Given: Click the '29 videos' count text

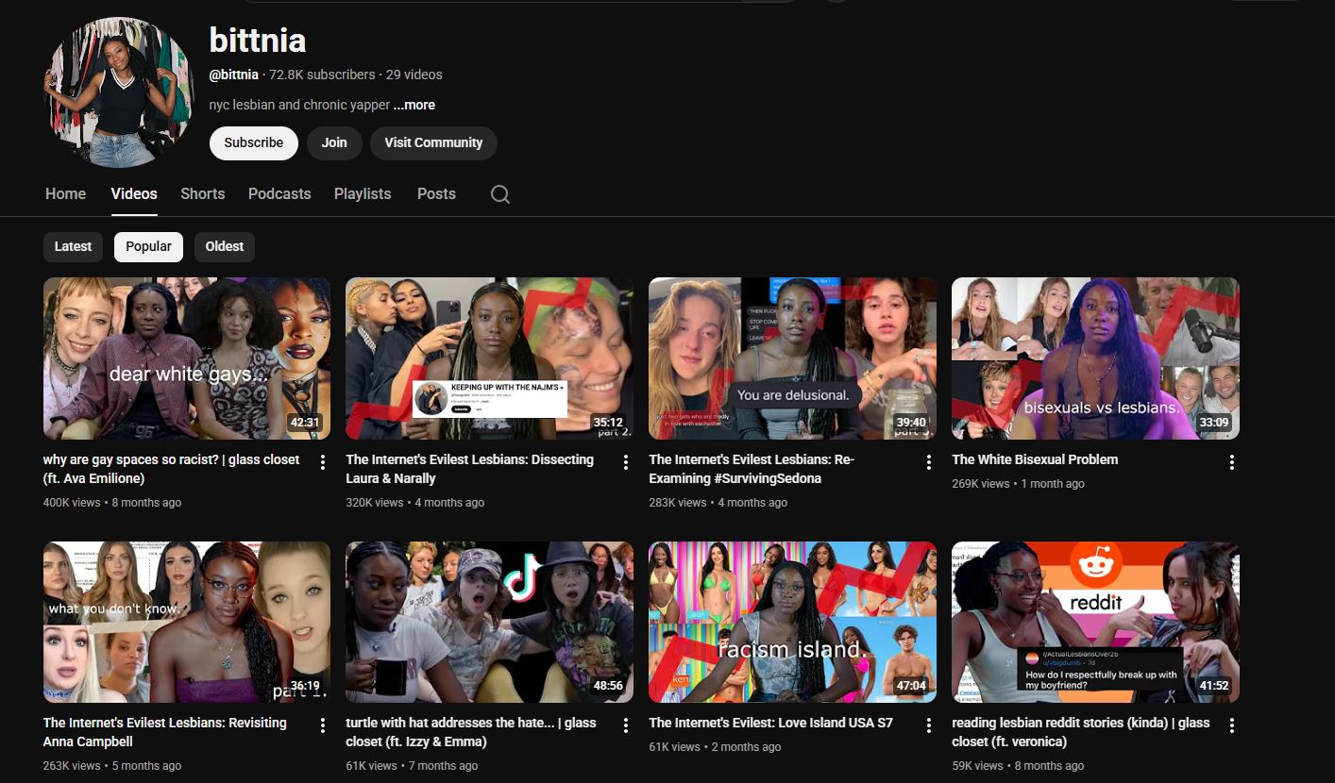Looking at the screenshot, I should pyautogui.click(x=414, y=75).
